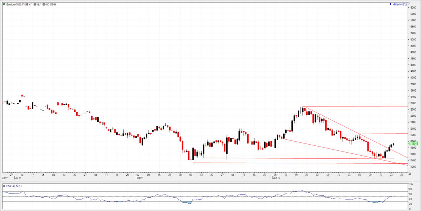This screenshot has width=421, height=211.
Task: Click the blue up-arrow price change icon
Action: (390, 4)
